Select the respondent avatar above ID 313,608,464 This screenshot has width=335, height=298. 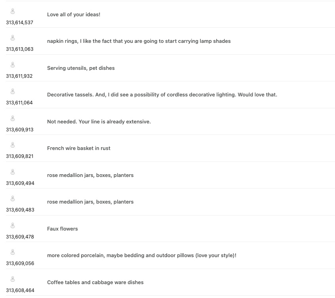pos(13,279)
